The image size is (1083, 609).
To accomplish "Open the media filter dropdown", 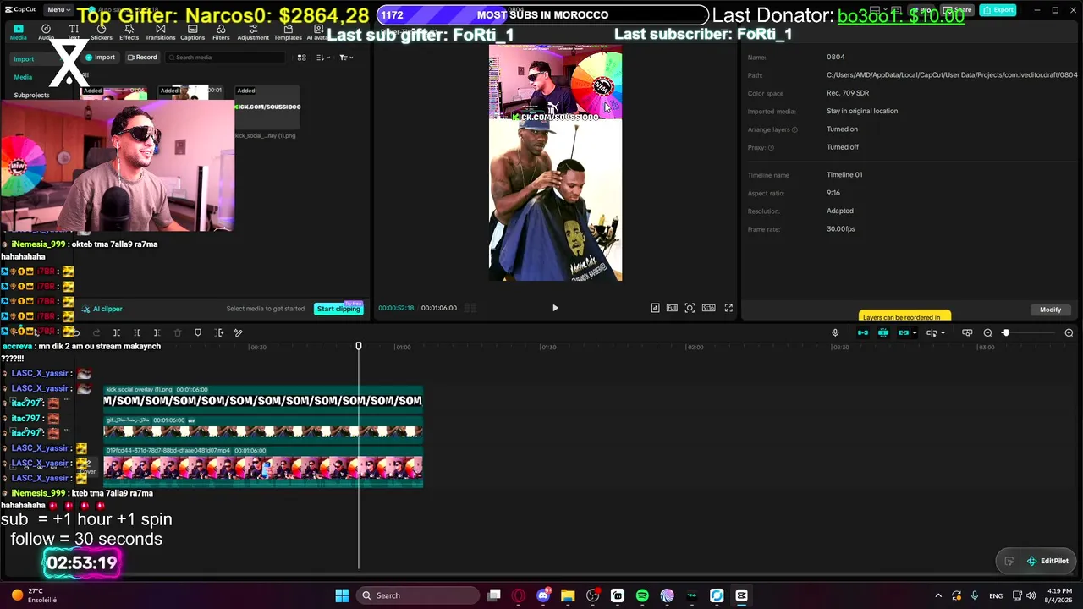I will click(345, 58).
